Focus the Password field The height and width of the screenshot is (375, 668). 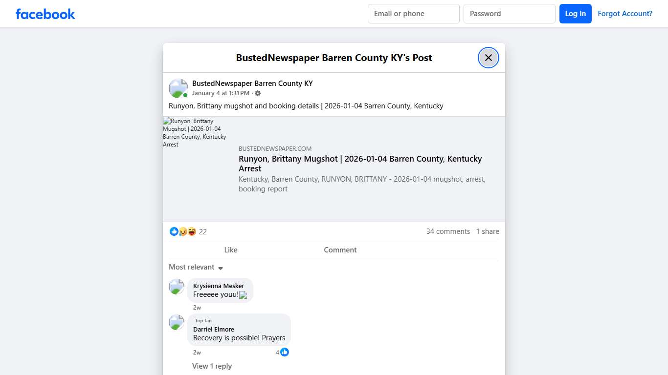point(509,14)
